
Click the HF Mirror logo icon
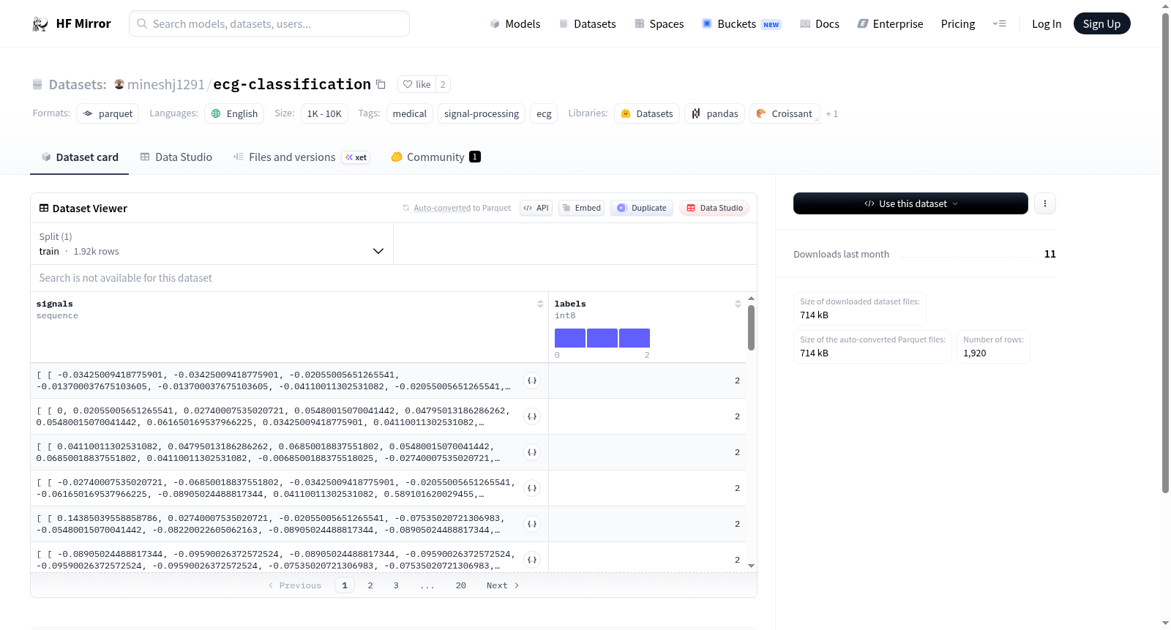[40, 23]
